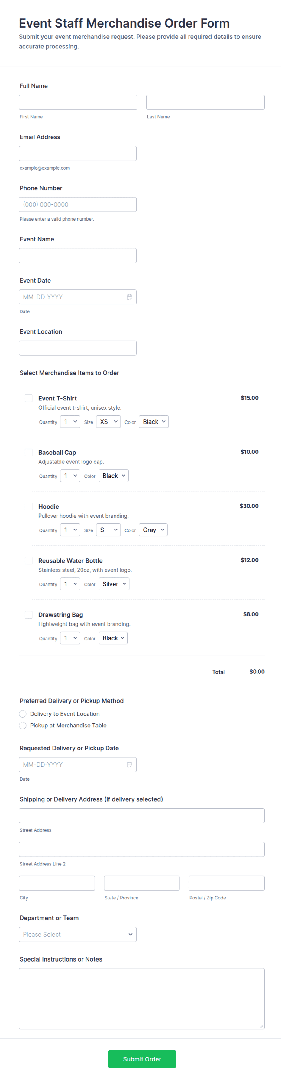
Task: Select the Baseball Cap item checkbox
Action: tap(28, 452)
